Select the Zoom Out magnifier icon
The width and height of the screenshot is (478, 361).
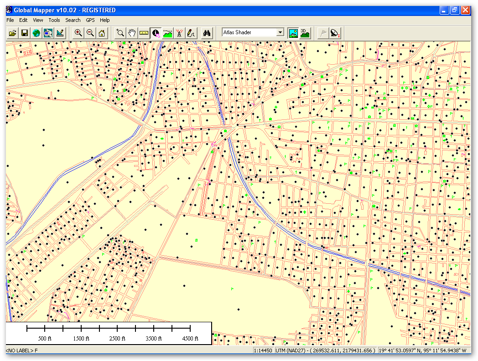click(90, 33)
